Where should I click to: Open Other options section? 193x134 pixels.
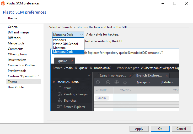pos(18,54)
